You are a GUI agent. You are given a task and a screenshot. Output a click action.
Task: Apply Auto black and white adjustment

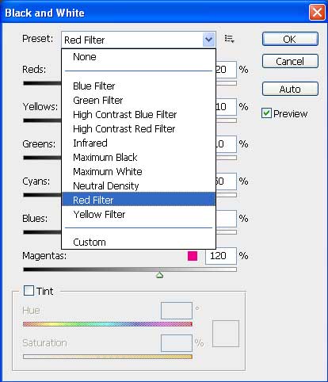290,89
